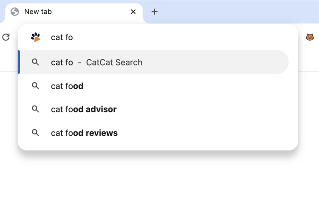Place cursor in 'cat fo' address text
Screen dimensions: 319x199
coord(62,38)
